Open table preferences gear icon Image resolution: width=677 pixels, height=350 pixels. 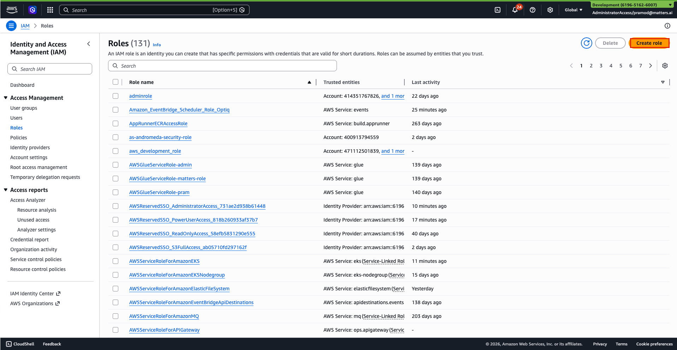coord(665,66)
